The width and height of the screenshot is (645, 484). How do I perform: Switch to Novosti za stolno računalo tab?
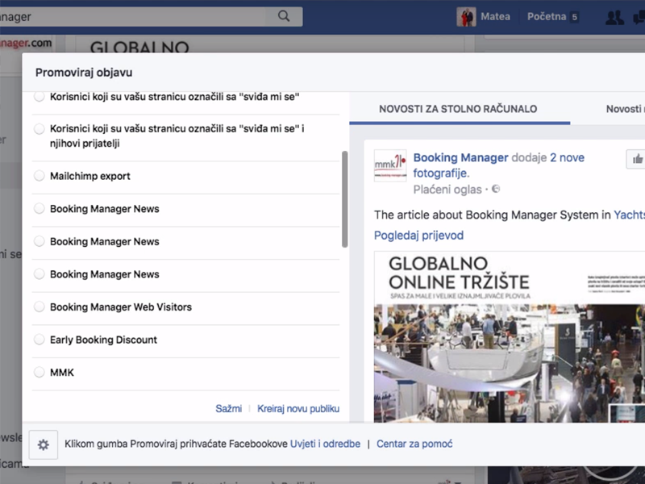pyautogui.click(x=458, y=109)
